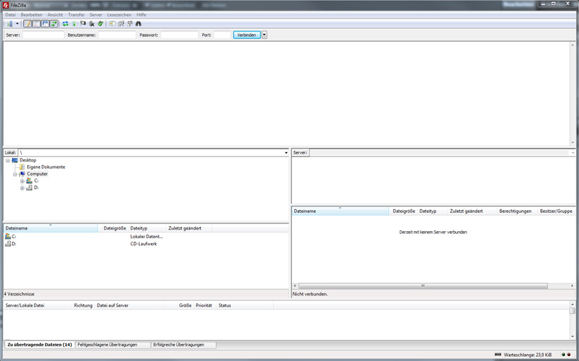Image resolution: width=579 pixels, height=361 pixels.
Task: Open the Site Manager dropdown arrow
Action: tap(17, 24)
